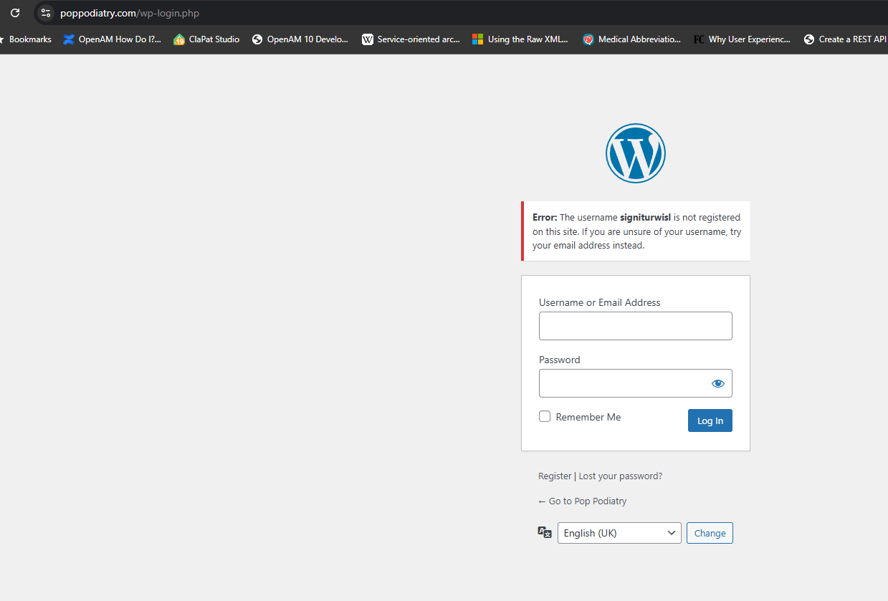The image size is (888, 601).
Task: Expand the English (UK) language dropdown
Action: 619,533
